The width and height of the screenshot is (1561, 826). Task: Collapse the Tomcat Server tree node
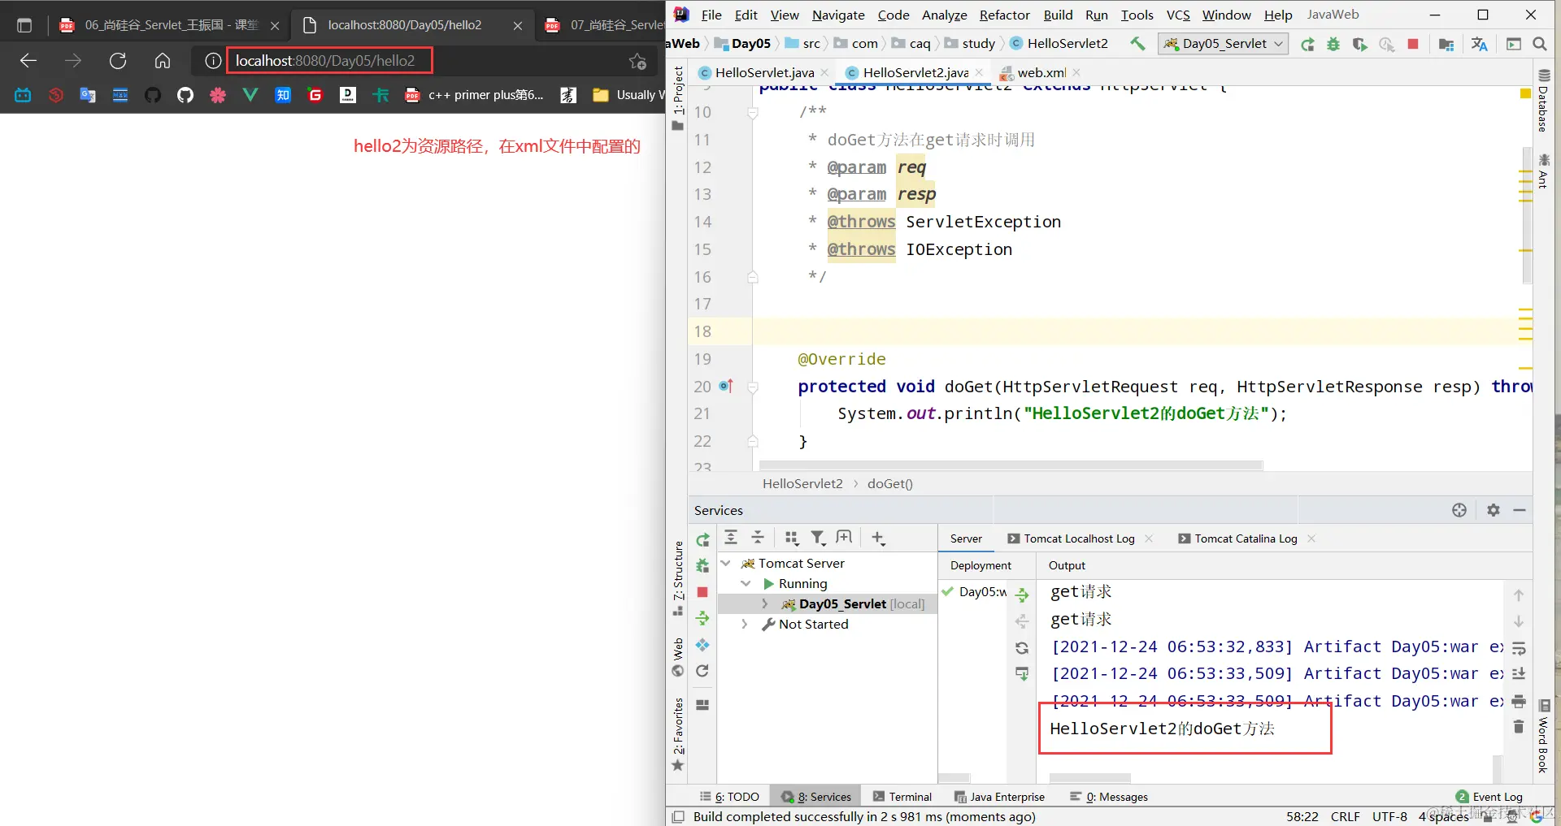tap(726, 563)
